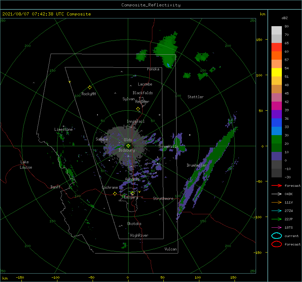Click the yellow diamond marker below Cochrane
Screen dimensions: 302x282
(115, 193)
